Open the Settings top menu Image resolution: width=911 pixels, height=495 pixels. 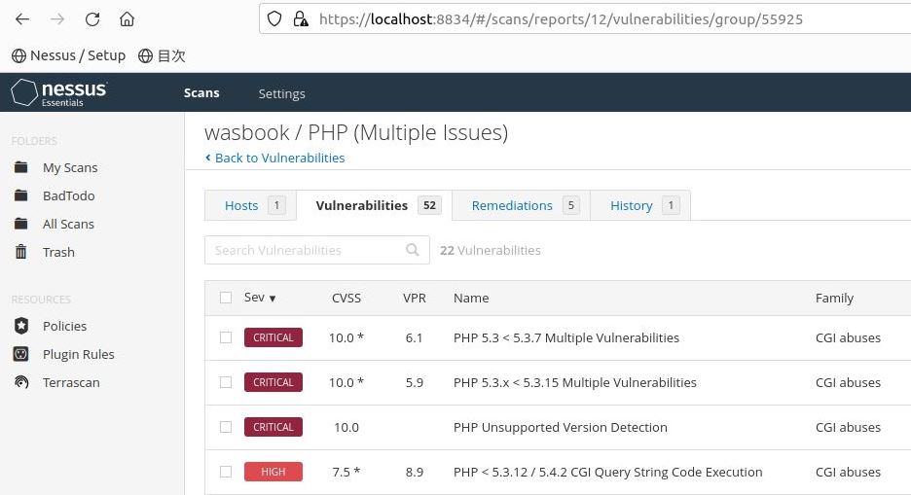(282, 93)
